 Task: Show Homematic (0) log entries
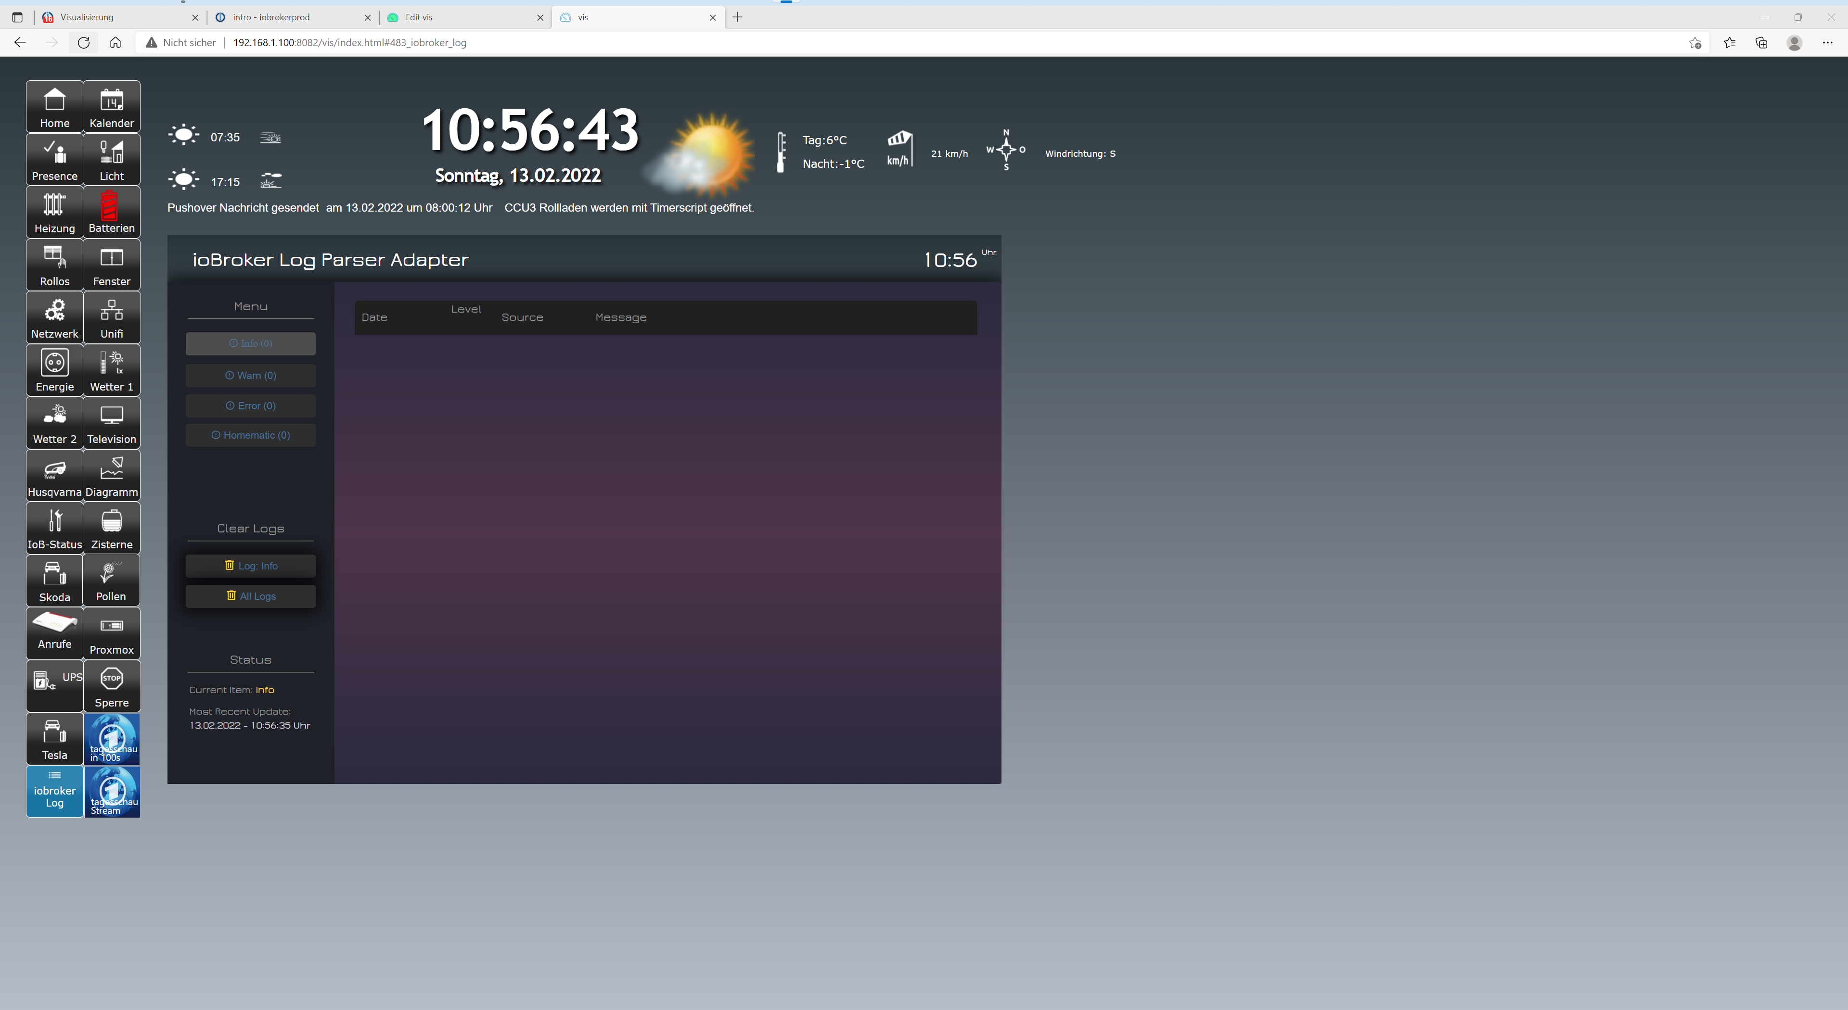[x=250, y=435]
